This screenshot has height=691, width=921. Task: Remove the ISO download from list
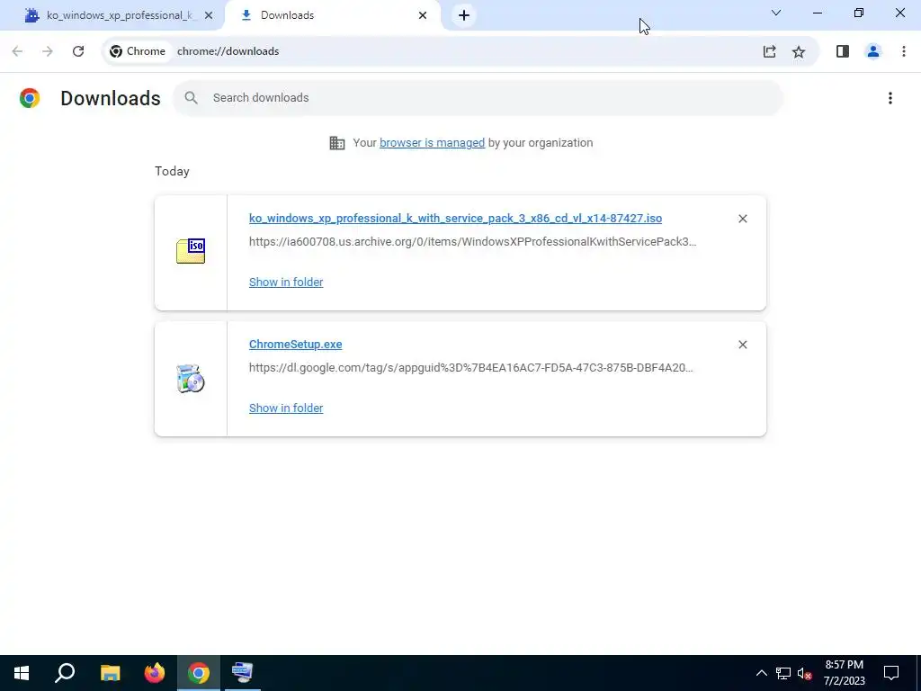click(743, 219)
